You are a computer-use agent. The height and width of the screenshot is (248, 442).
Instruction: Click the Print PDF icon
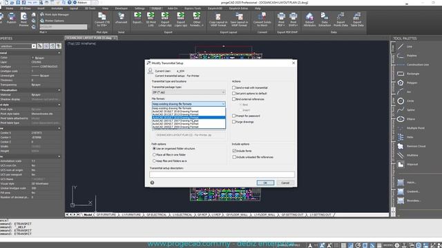[x=281, y=19]
